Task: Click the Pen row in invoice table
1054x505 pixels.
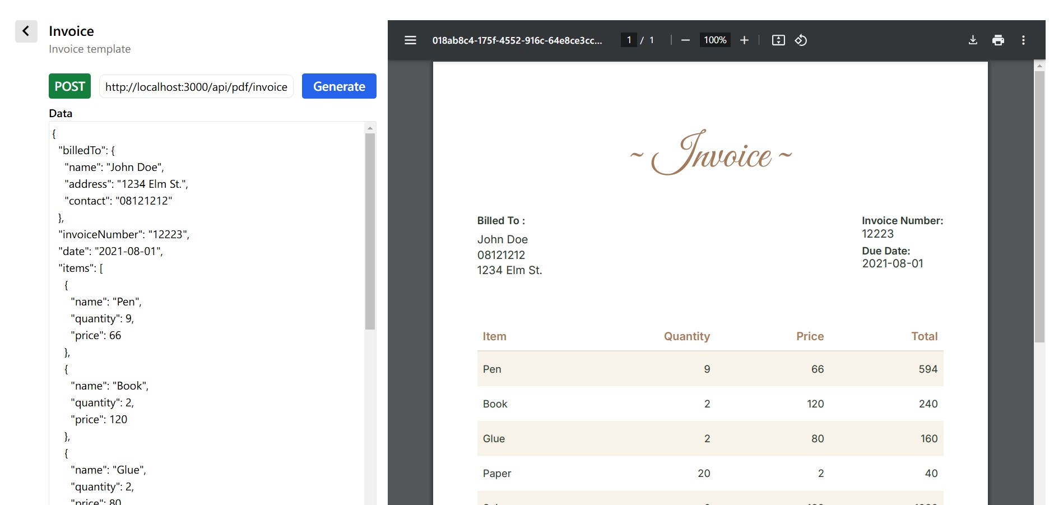Action: coord(710,369)
